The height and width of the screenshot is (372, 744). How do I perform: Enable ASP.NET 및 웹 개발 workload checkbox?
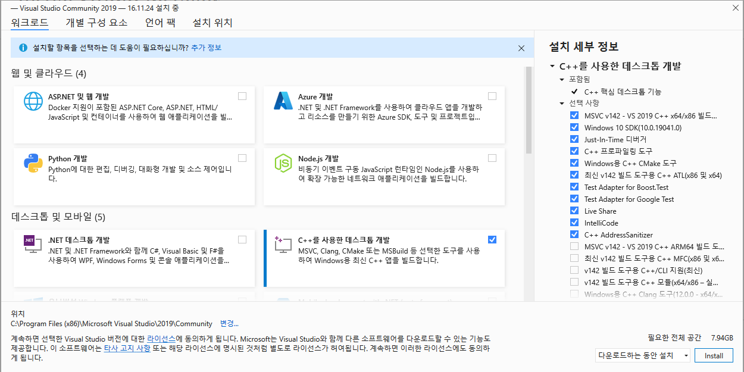(x=242, y=96)
